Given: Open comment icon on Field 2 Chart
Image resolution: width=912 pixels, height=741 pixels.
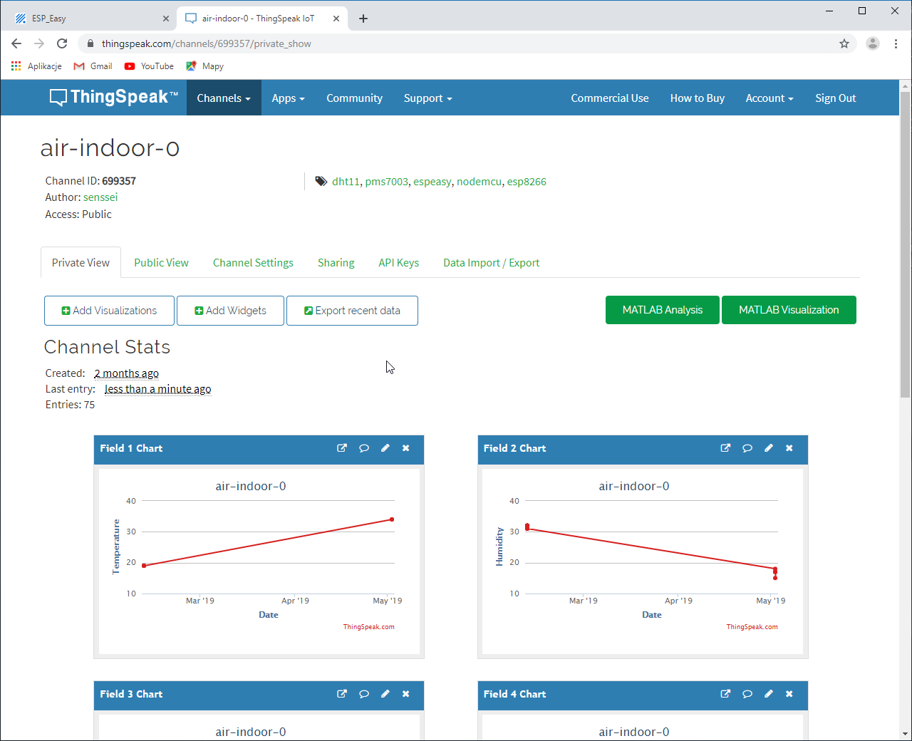Looking at the screenshot, I should 747,448.
